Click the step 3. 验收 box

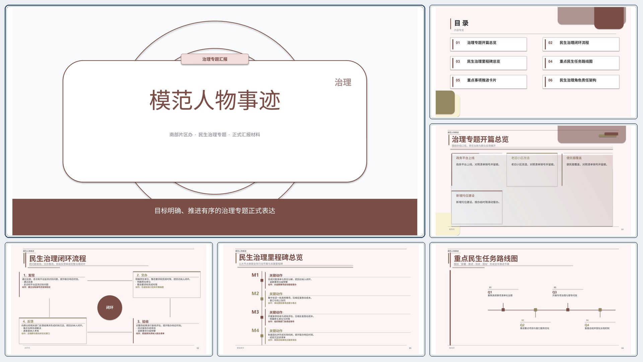[167, 331]
